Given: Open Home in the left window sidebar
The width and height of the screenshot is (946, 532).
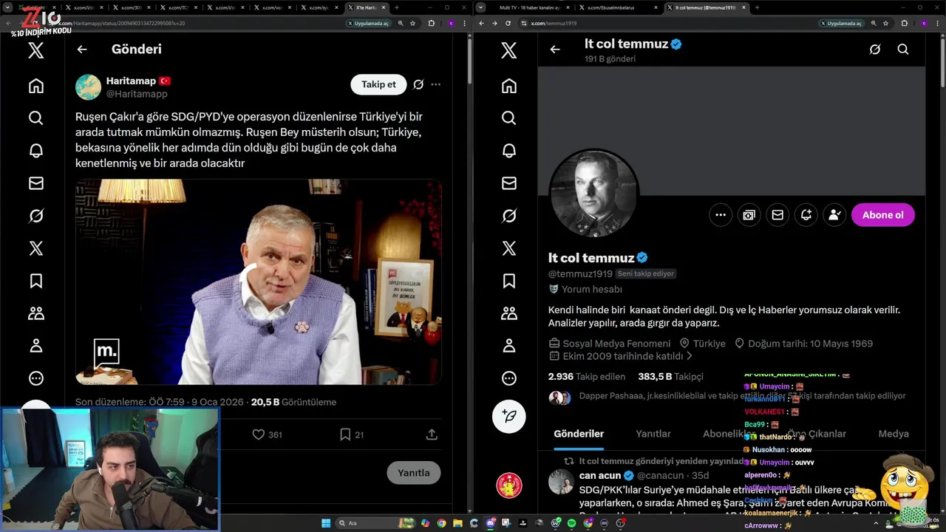Looking at the screenshot, I should [35, 86].
